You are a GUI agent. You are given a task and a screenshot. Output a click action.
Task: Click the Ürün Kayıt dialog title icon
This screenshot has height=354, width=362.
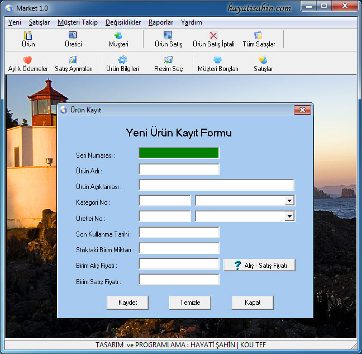pyautogui.click(x=64, y=110)
